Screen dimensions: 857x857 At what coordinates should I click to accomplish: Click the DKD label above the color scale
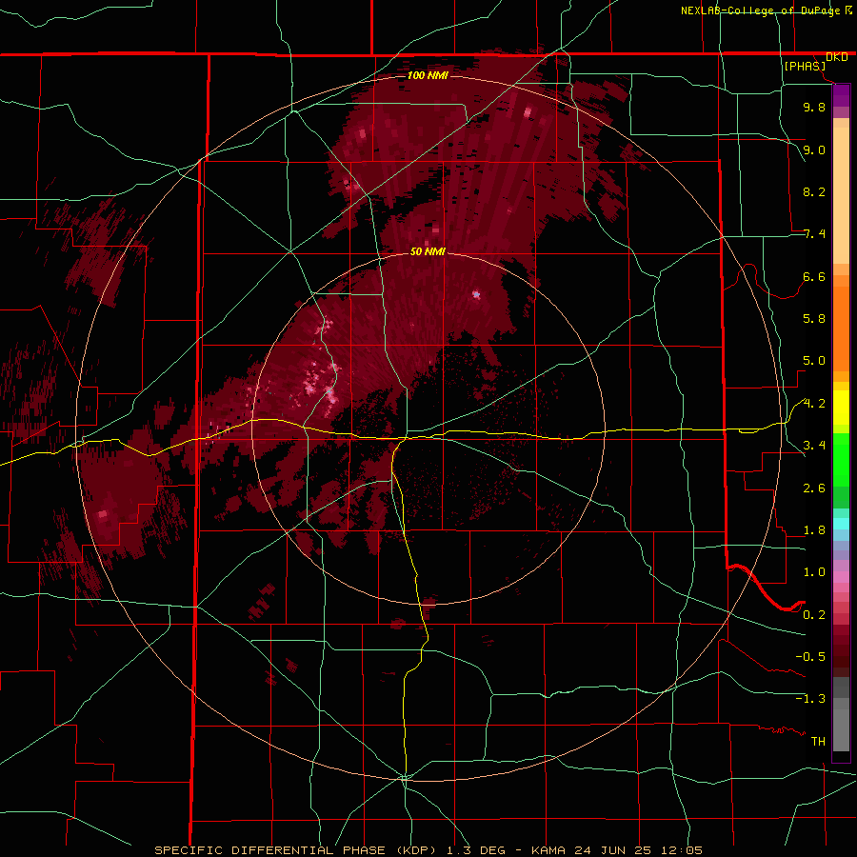[836, 57]
